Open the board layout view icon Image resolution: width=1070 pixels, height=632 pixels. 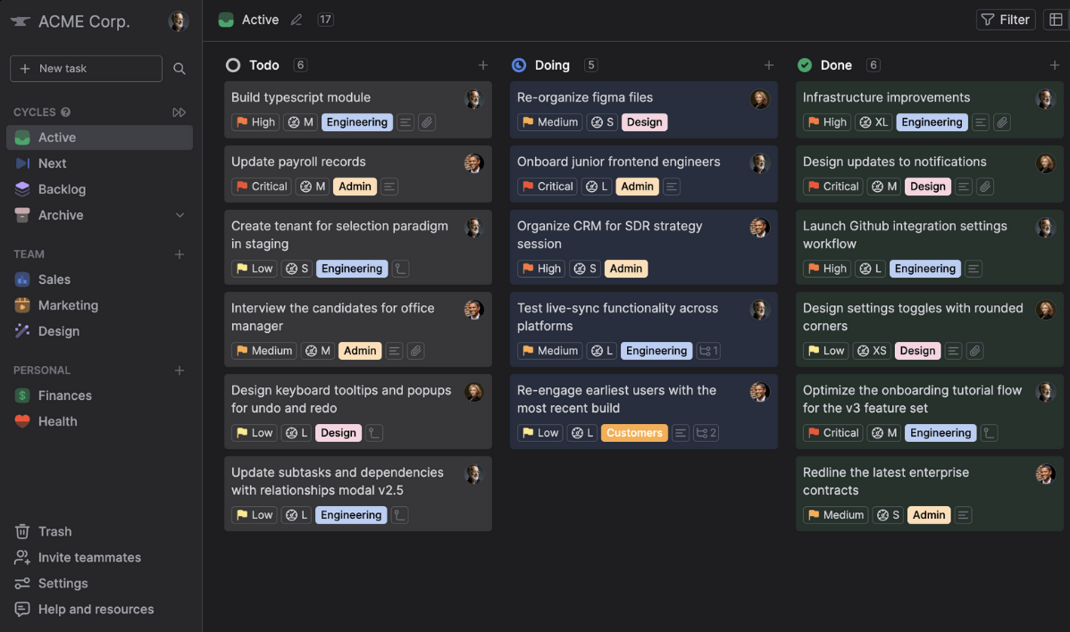click(1056, 20)
